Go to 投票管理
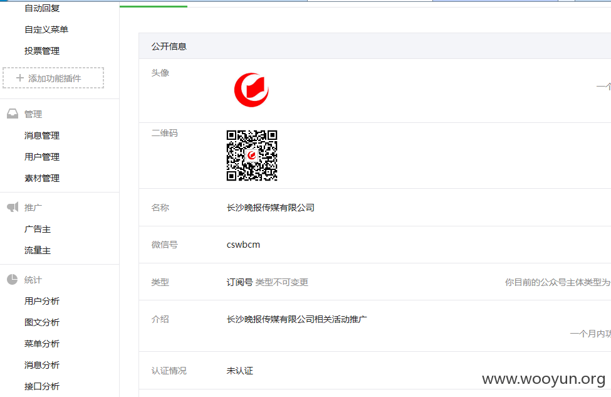The image size is (611, 397). 42,51
